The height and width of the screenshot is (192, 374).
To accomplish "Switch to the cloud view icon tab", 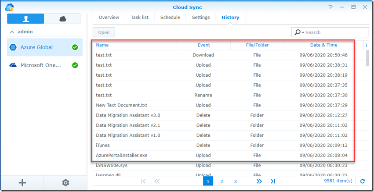I will 62,18.
